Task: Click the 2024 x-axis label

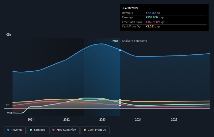Action: pyautogui.click(x=138, y=120)
